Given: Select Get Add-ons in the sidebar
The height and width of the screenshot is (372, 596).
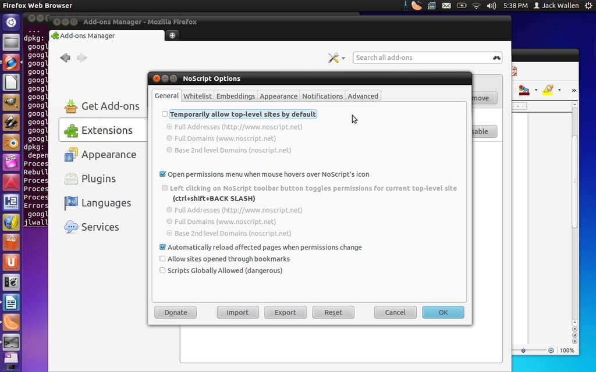Looking at the screenshot, I should coord(102,106).
